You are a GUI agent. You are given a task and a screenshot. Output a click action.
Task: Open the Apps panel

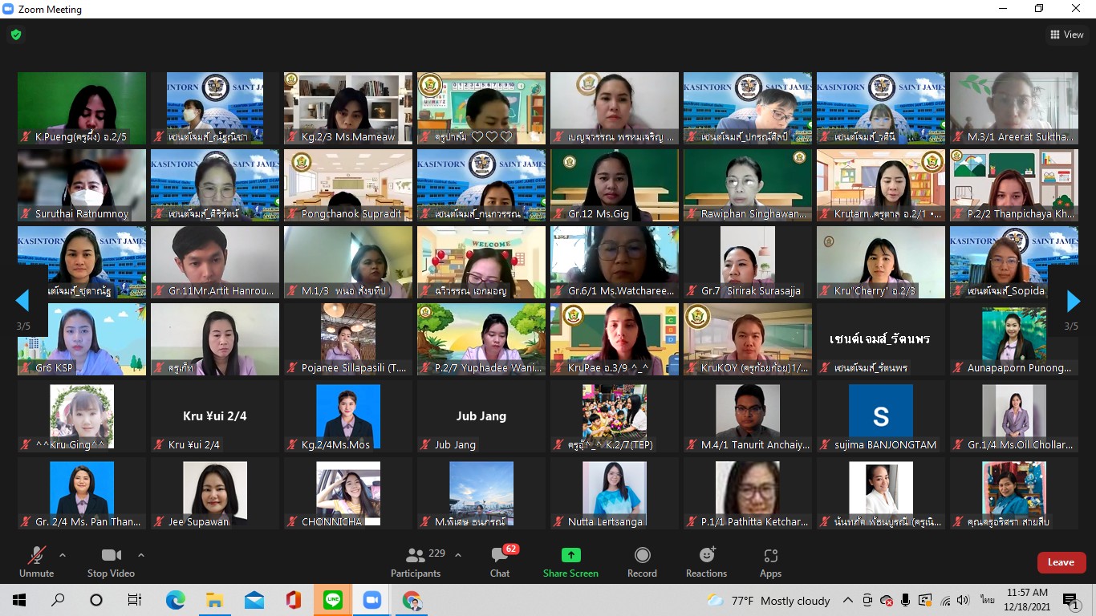pos(770,561)
